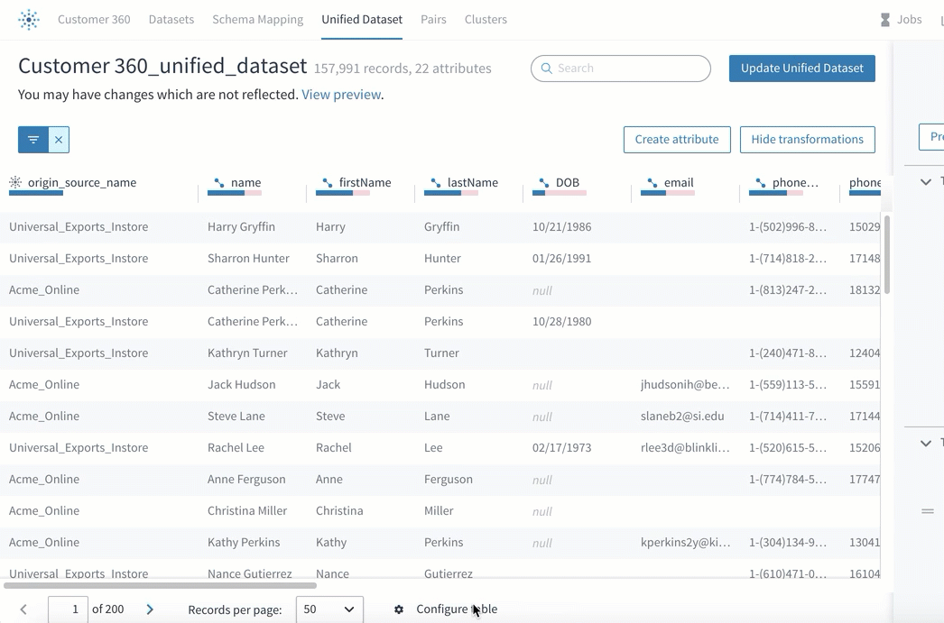
Task: Click the slaneb2@si.edu email cell
Action: click(682, 417)
